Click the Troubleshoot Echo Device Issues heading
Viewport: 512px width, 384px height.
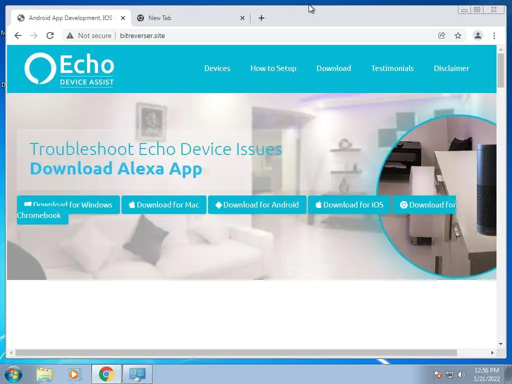pos(156,149)
